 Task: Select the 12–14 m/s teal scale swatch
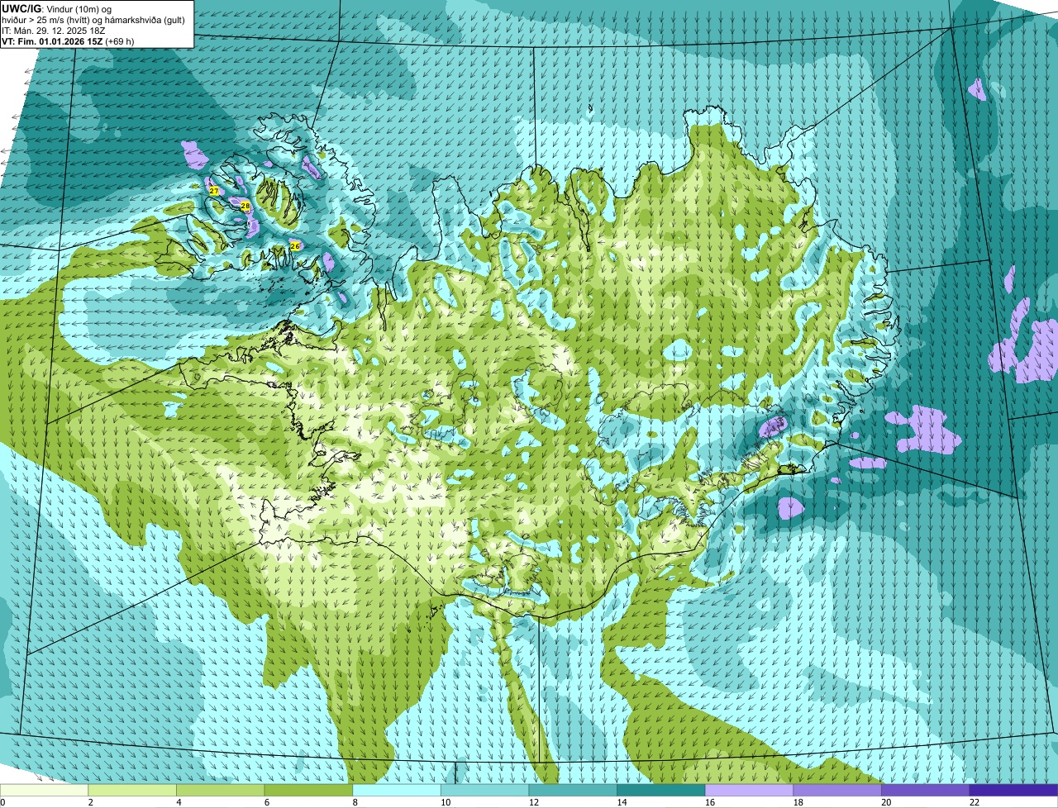pyautogui.click(x=573, y=790)
